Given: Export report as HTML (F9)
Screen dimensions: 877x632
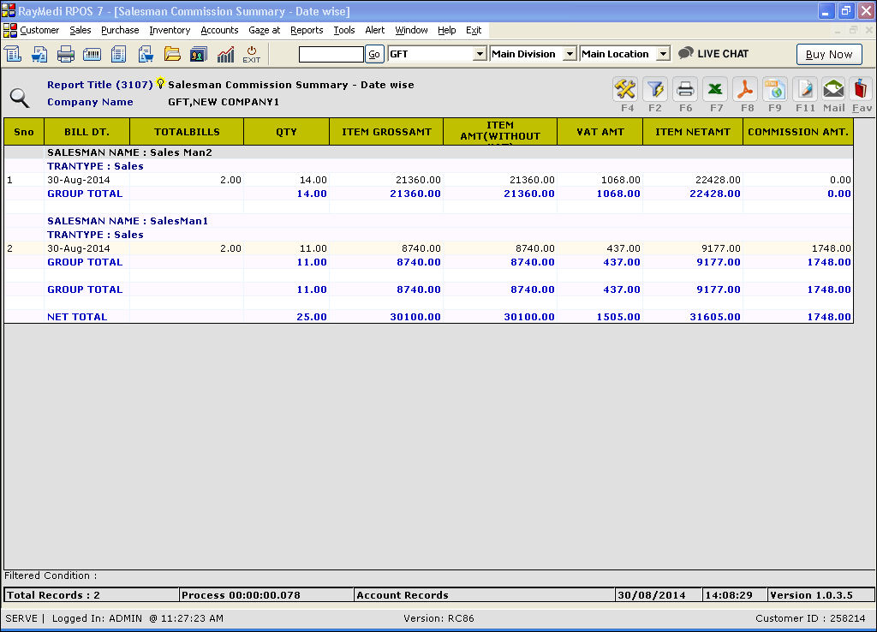Looking at the screenshot, I should pyautogui.click(x=775, y=90).
